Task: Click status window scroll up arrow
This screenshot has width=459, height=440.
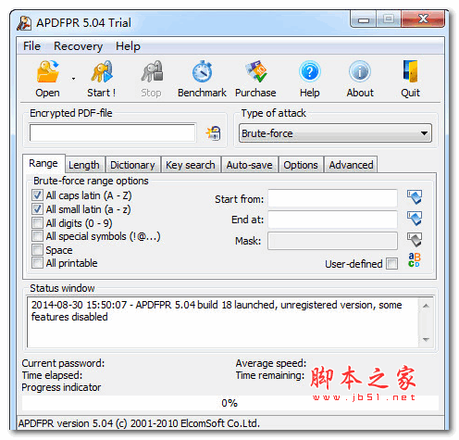Action: (x=426, y=306)
